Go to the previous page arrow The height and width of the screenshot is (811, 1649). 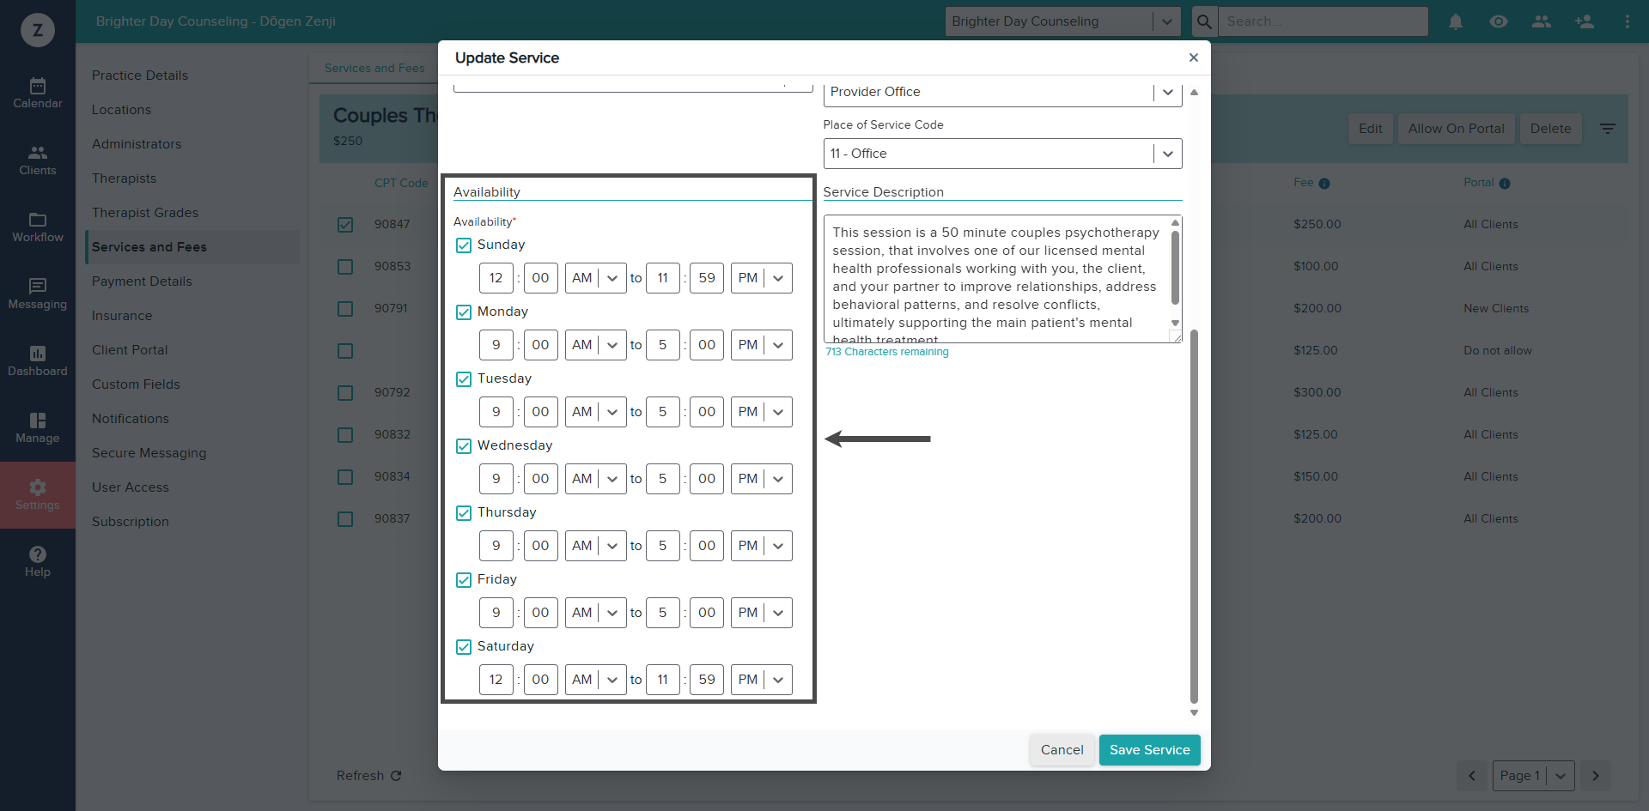[x=1472, y=776]
